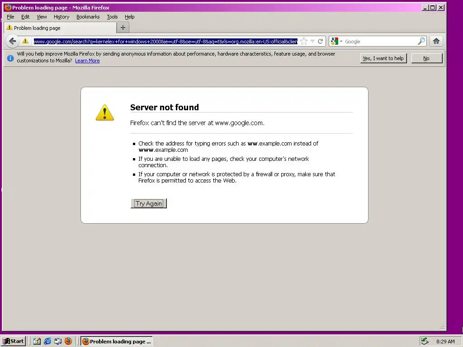Click the warning site identity icon in address bar
The height and width of the screenshot is (347, 463).
[x=25, y=41]
